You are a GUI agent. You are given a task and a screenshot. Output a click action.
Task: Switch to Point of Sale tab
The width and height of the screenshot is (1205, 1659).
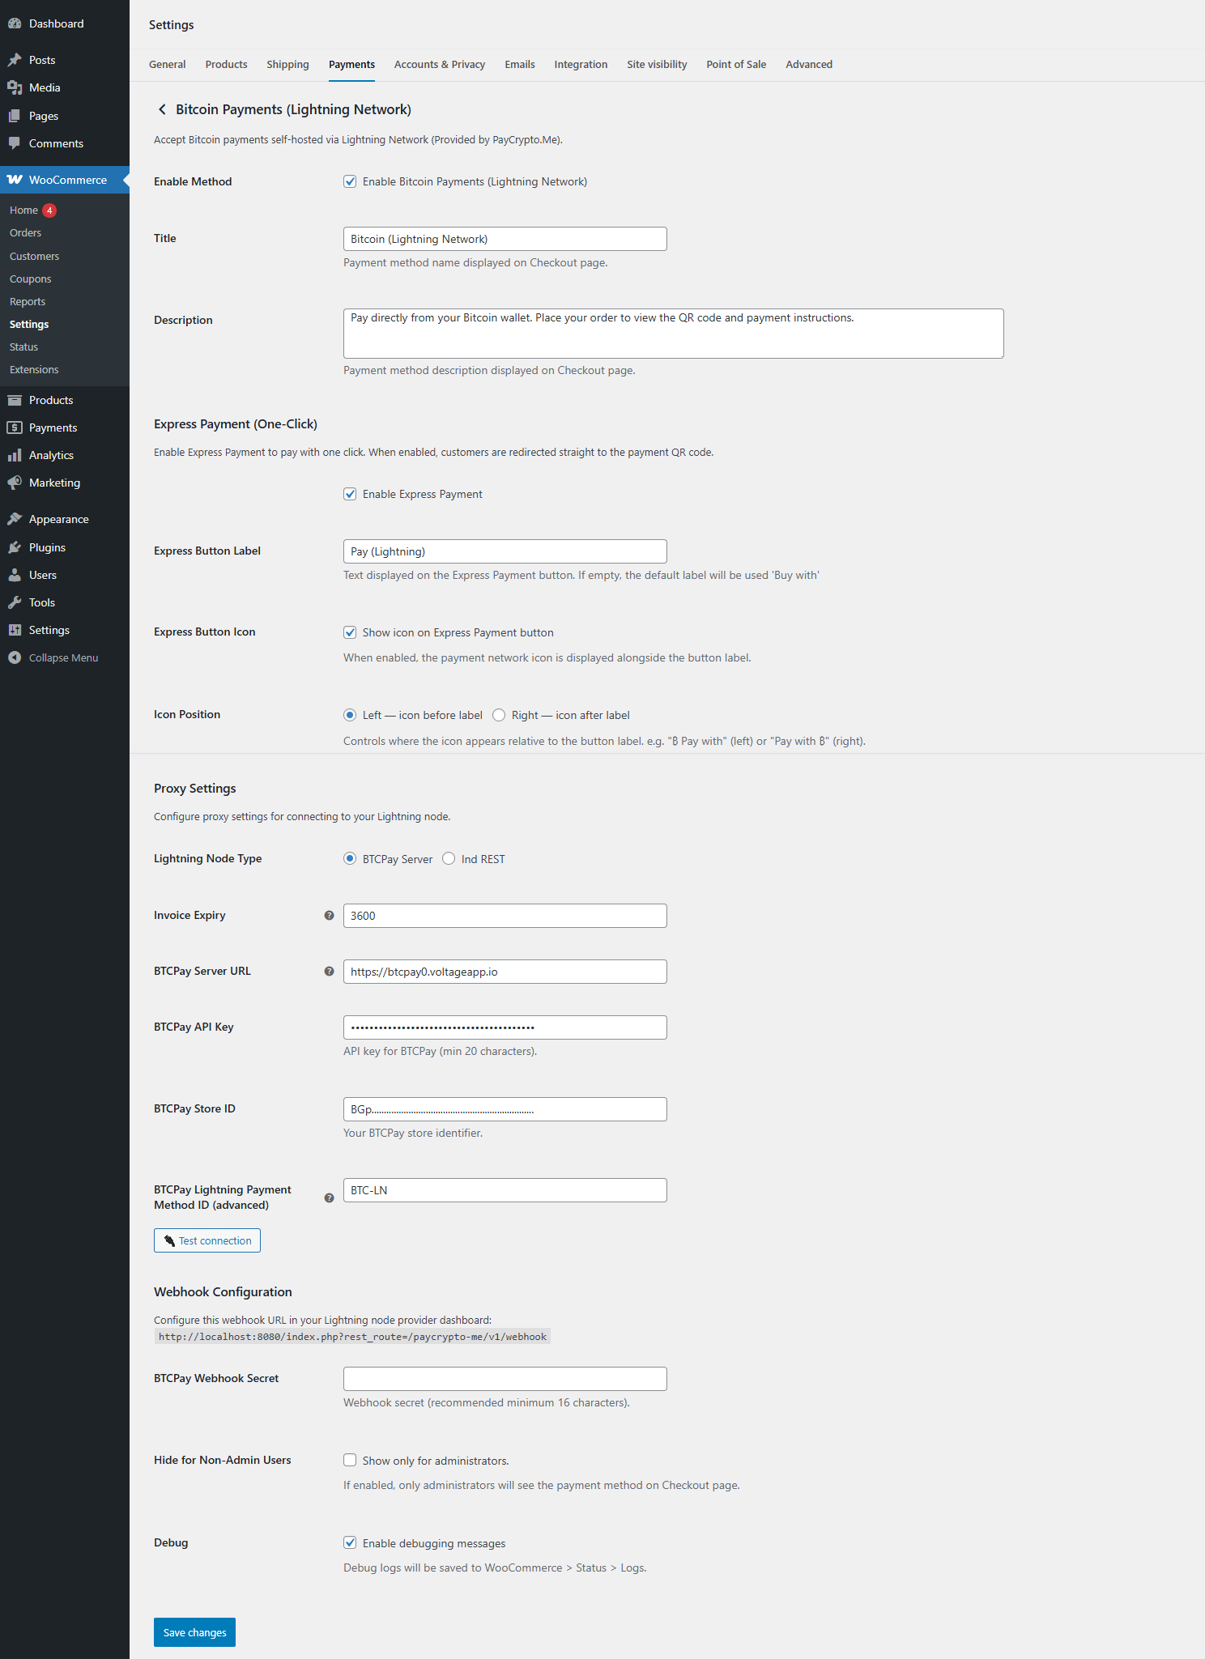tap(736, 65)
